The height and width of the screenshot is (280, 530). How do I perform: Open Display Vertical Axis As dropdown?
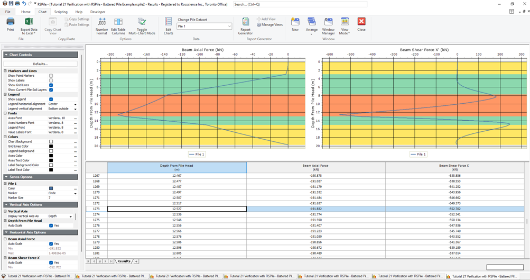[71, 216]
